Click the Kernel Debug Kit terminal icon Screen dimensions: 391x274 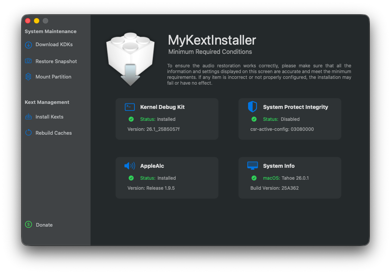tap(130, 107)
